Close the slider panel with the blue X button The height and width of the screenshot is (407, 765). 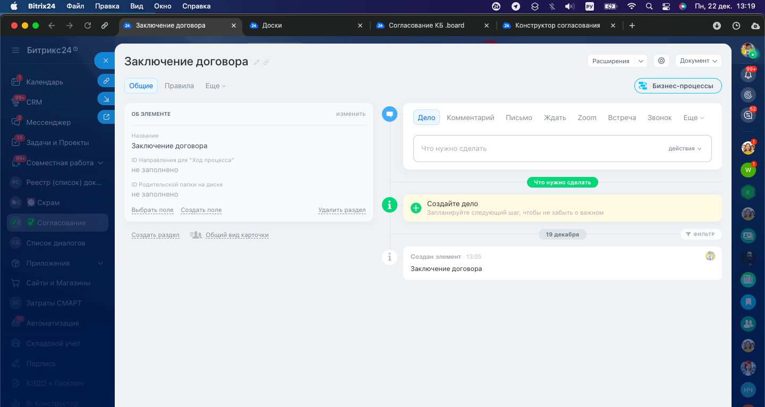coord(106,61)
